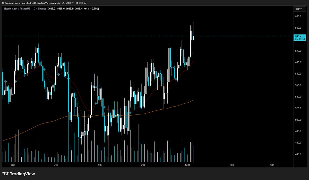Open the USDT currency selector
This screenshot has height=180, width=309.
[299, 9]
